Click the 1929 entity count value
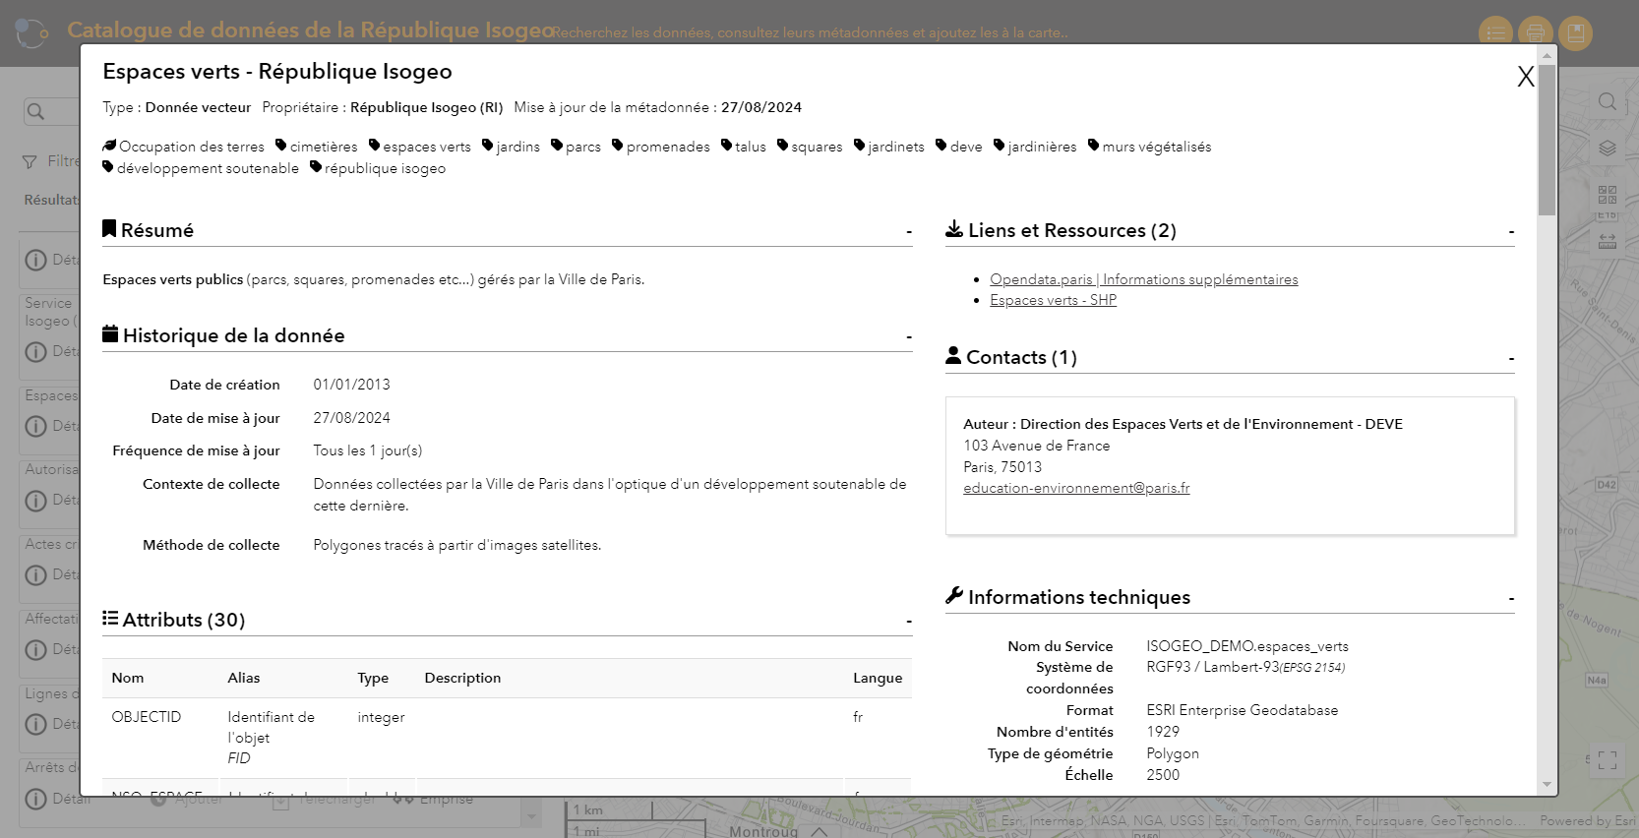 tap(1163, 732)
